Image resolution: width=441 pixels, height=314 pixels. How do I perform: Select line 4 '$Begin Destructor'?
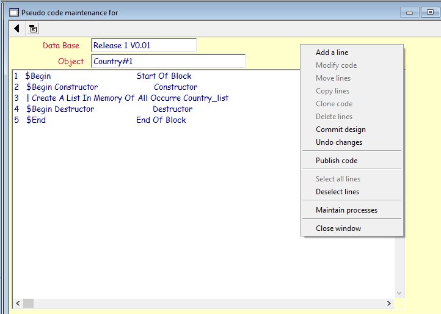click(x=60, y=109)
